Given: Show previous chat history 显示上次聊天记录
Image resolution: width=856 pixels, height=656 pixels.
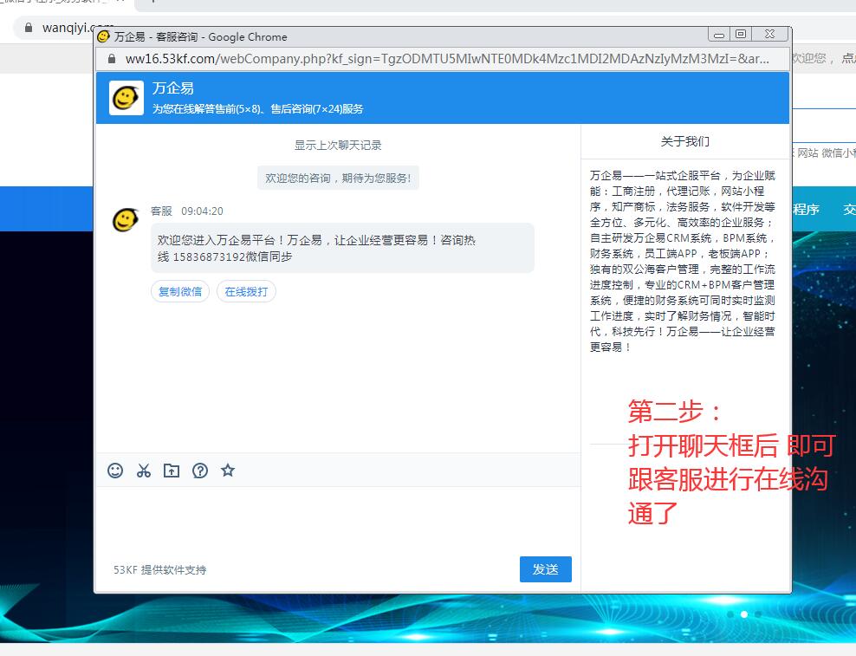Looking at the screenshot, I should pyautogui.click(x=338, y=146).
